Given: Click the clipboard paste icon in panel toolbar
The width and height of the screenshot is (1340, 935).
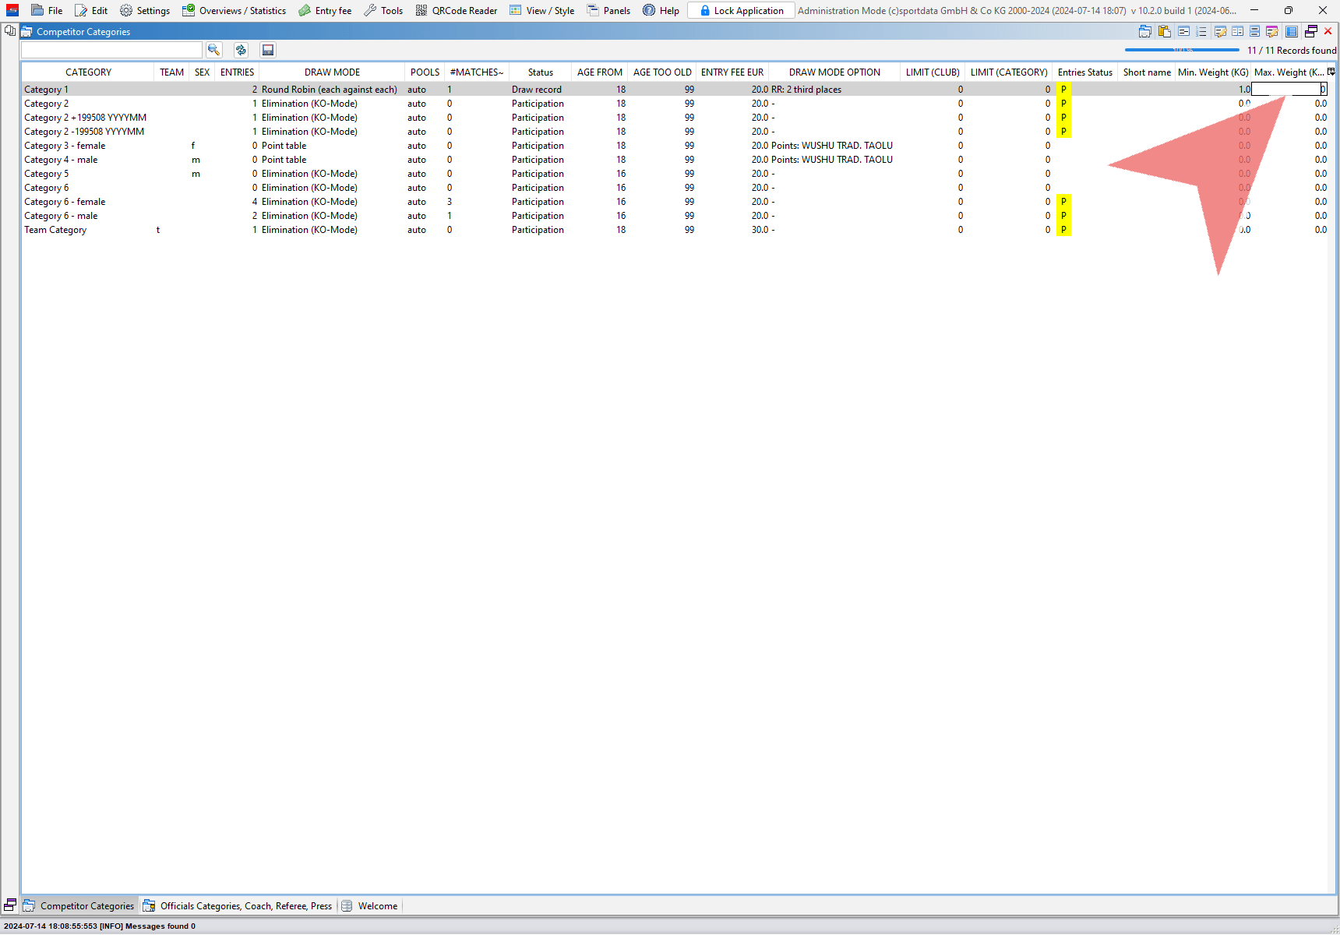Looking at the screenshot, I should [1164, 32].
